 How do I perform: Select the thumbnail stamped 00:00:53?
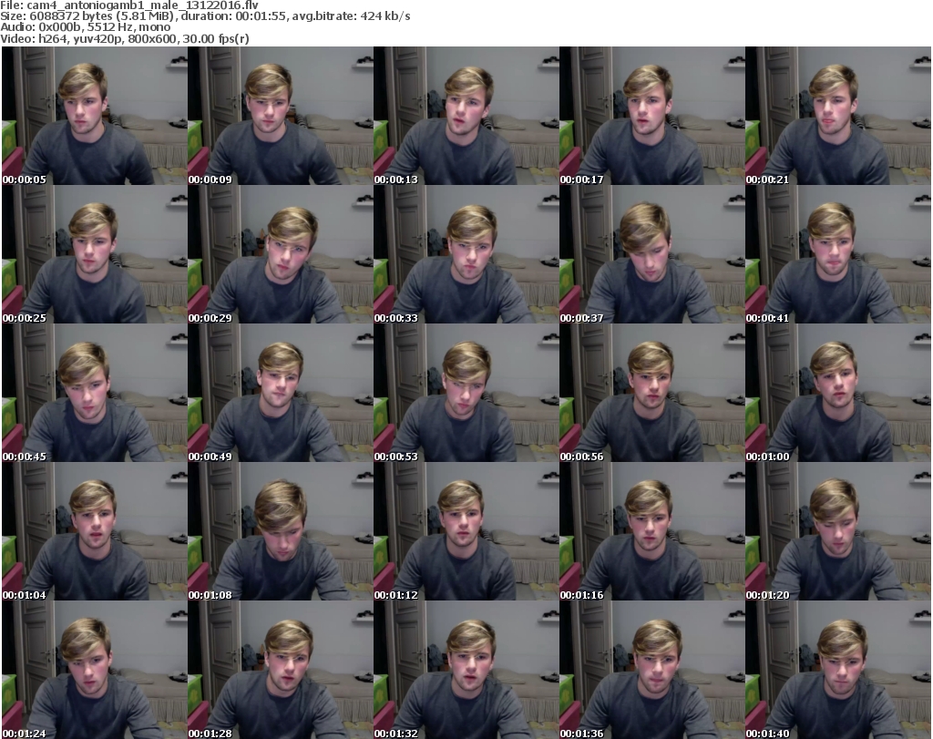[x=466, y=393]
